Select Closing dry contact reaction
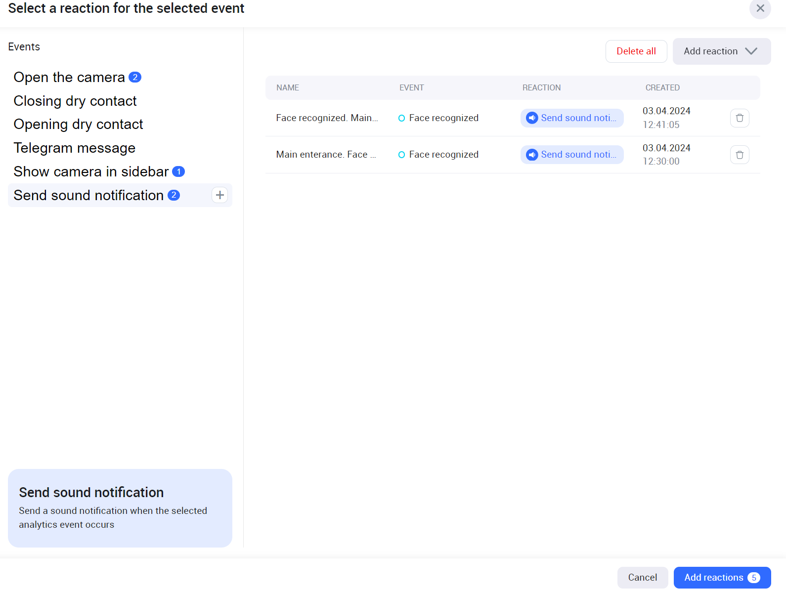This screenshot has width=786, height=592. click(75, 101)
